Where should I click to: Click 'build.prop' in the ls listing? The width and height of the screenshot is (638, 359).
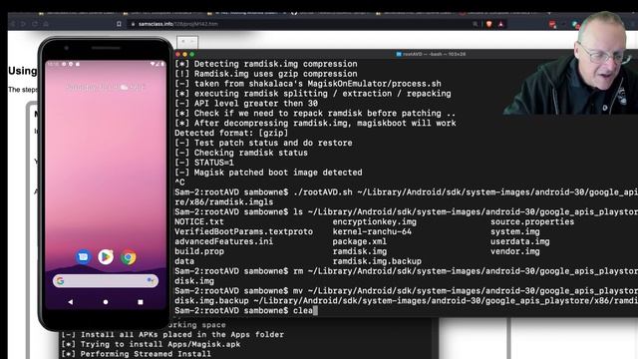coord(199,251)
